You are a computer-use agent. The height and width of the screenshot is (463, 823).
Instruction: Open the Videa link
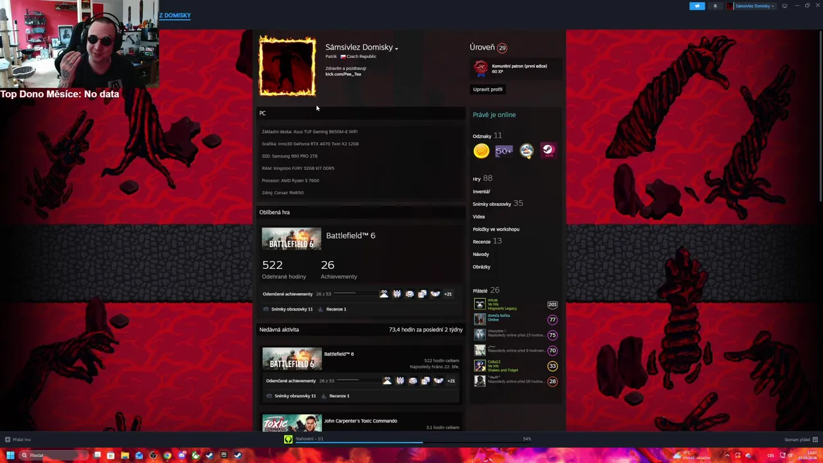tap(478, 217)
